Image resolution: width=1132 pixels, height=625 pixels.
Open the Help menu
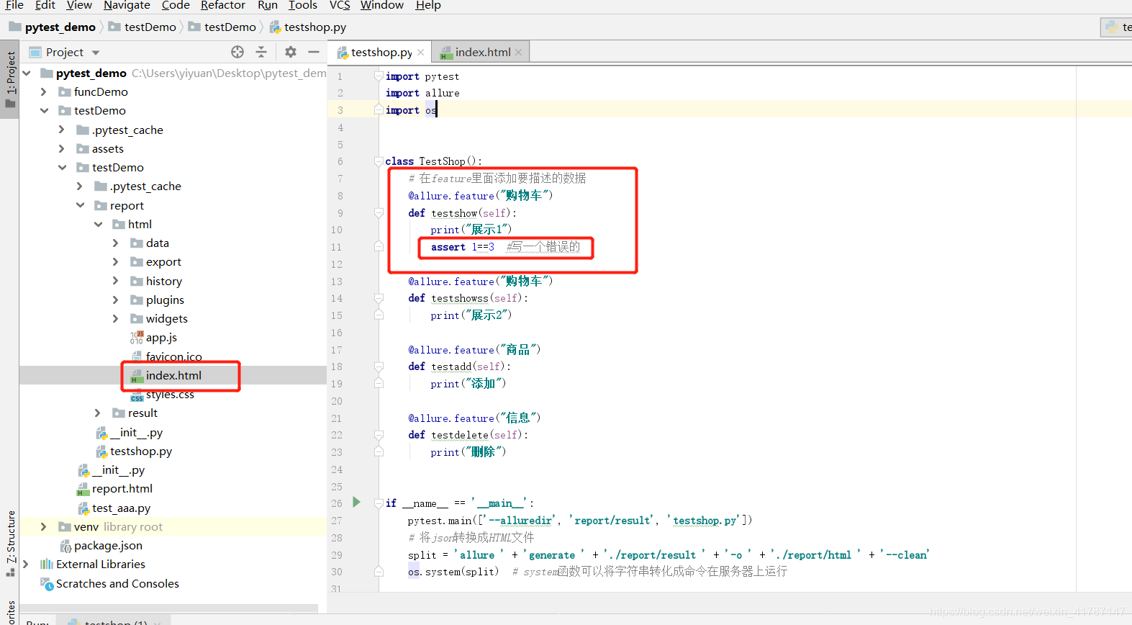point(428,5)
